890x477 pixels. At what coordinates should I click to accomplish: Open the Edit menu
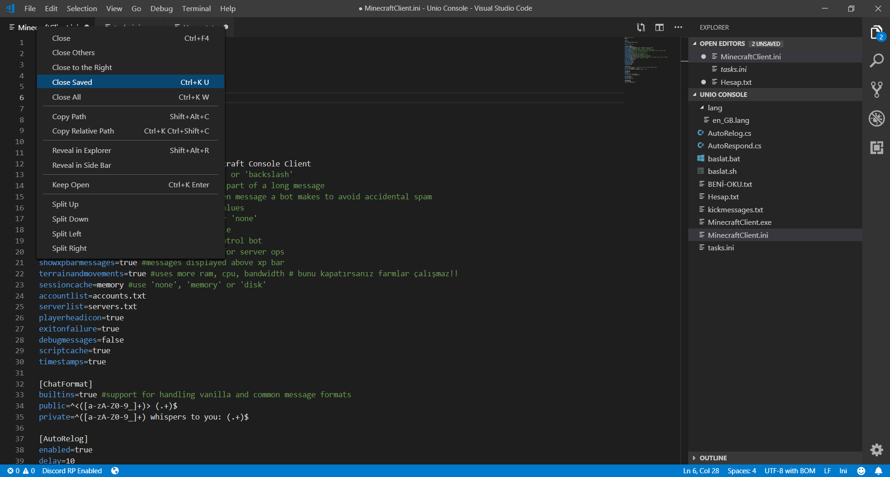click(51, 8)
